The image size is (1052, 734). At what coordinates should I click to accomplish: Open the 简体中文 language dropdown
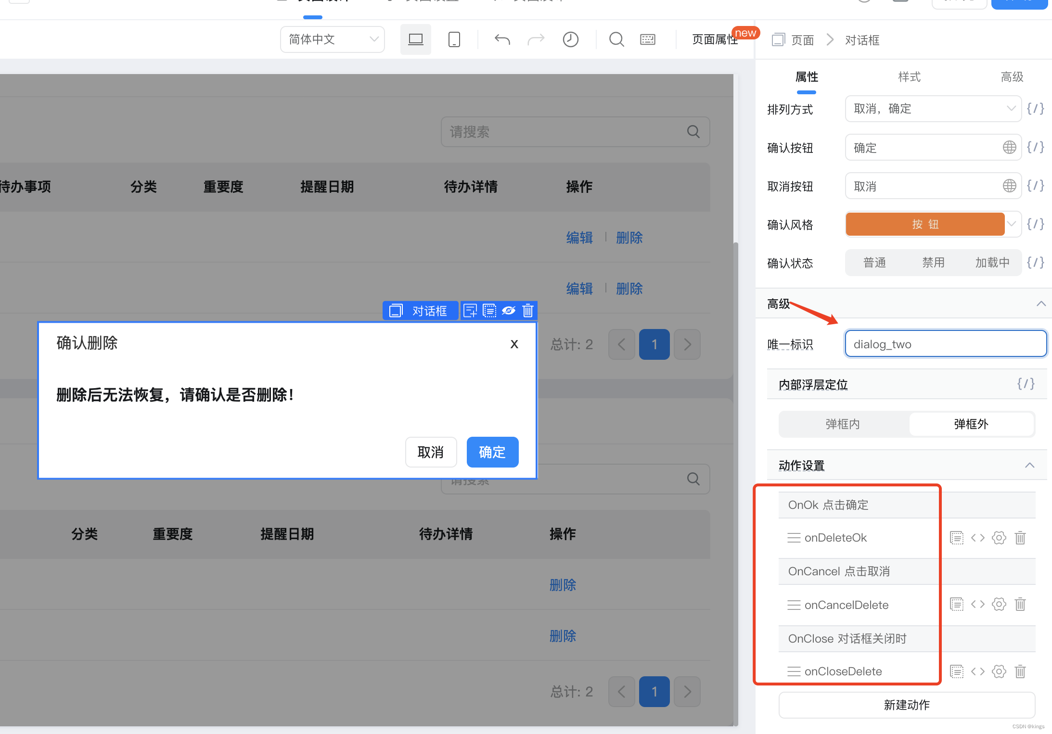(x=332, y=39)
